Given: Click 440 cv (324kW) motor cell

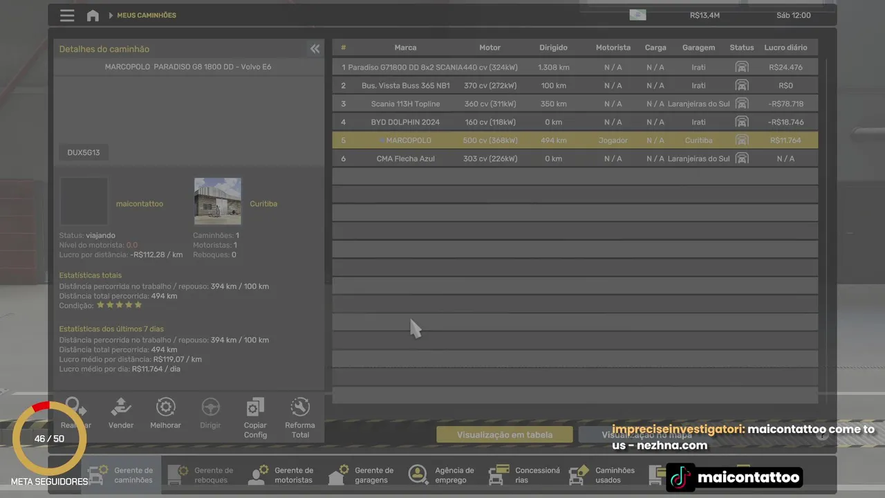Looking at the screenshot, I should pos(490,68).
